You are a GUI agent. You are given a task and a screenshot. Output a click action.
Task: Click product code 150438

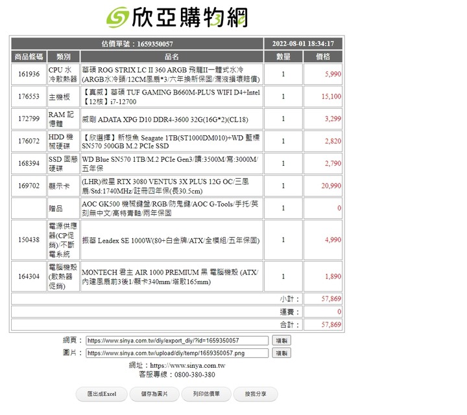click(x=29, y=240)
